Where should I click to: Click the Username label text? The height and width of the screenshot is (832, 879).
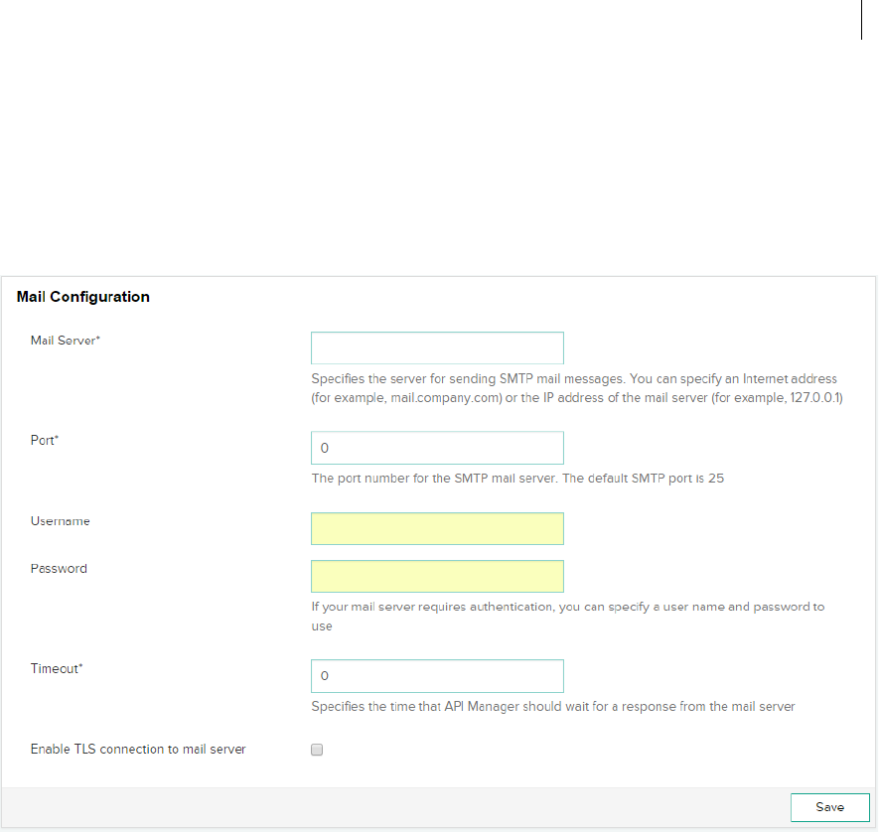(60, 520)
